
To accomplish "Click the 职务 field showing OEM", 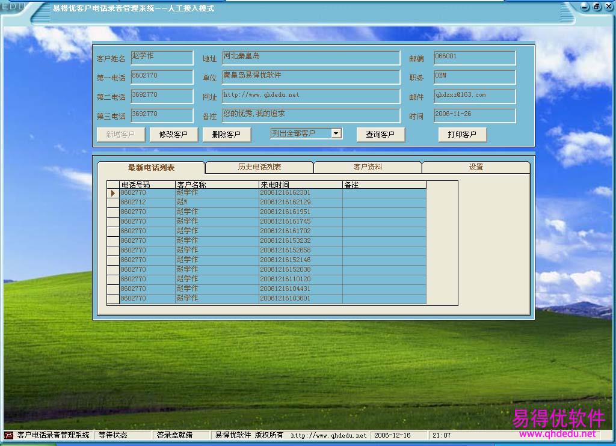I will pyautogui.click(x=475, y=77).
